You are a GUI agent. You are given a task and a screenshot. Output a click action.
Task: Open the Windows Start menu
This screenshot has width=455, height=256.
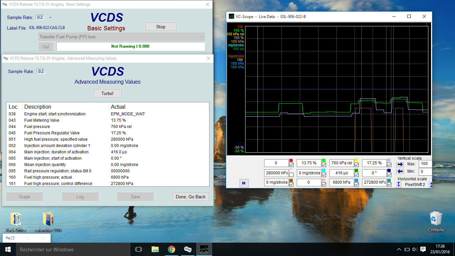coord(8,249)
